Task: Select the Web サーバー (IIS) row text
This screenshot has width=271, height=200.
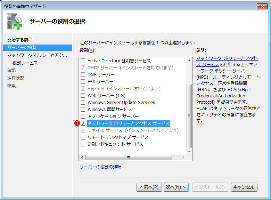Action: 106,96
